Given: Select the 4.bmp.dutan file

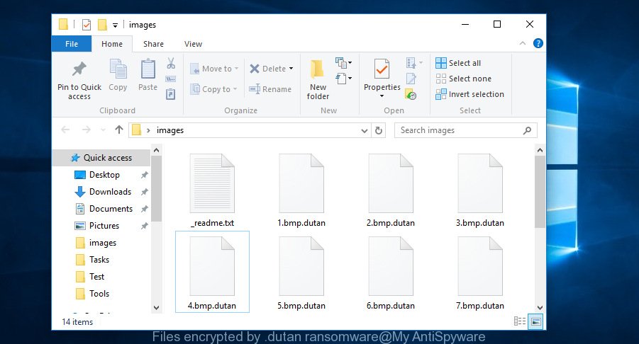Looking at the screenshot, I should [x=212, y=272].
